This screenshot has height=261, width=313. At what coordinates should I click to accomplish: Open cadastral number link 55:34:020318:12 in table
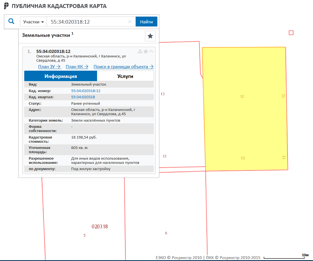point(86,91)
